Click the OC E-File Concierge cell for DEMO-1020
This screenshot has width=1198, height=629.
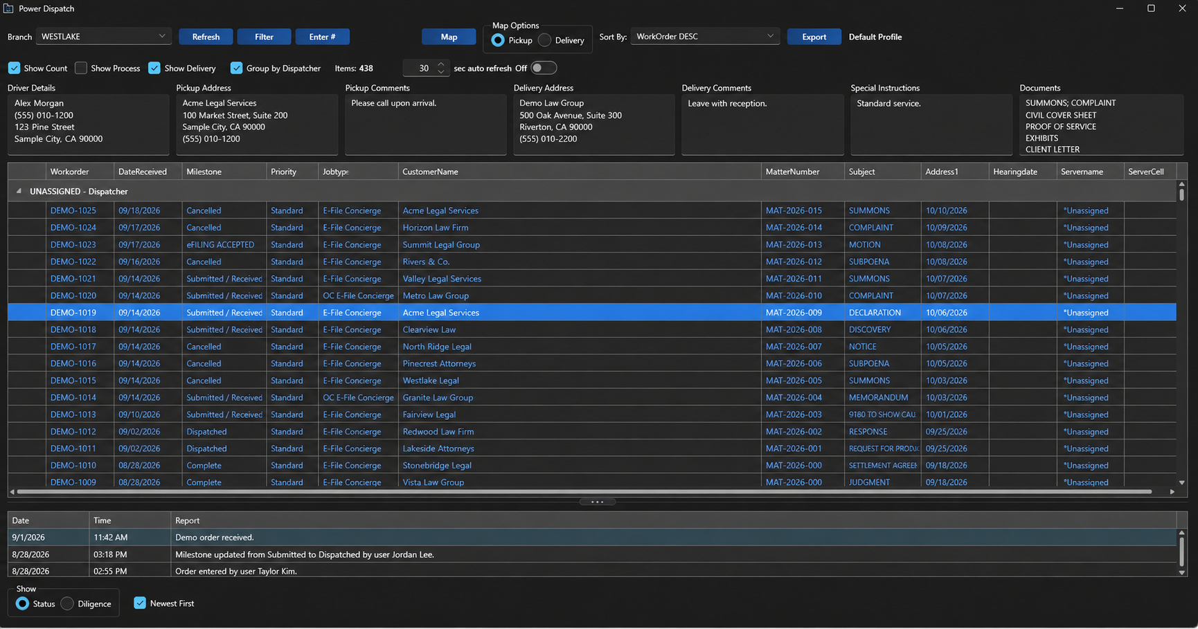(x=358, y=295)
